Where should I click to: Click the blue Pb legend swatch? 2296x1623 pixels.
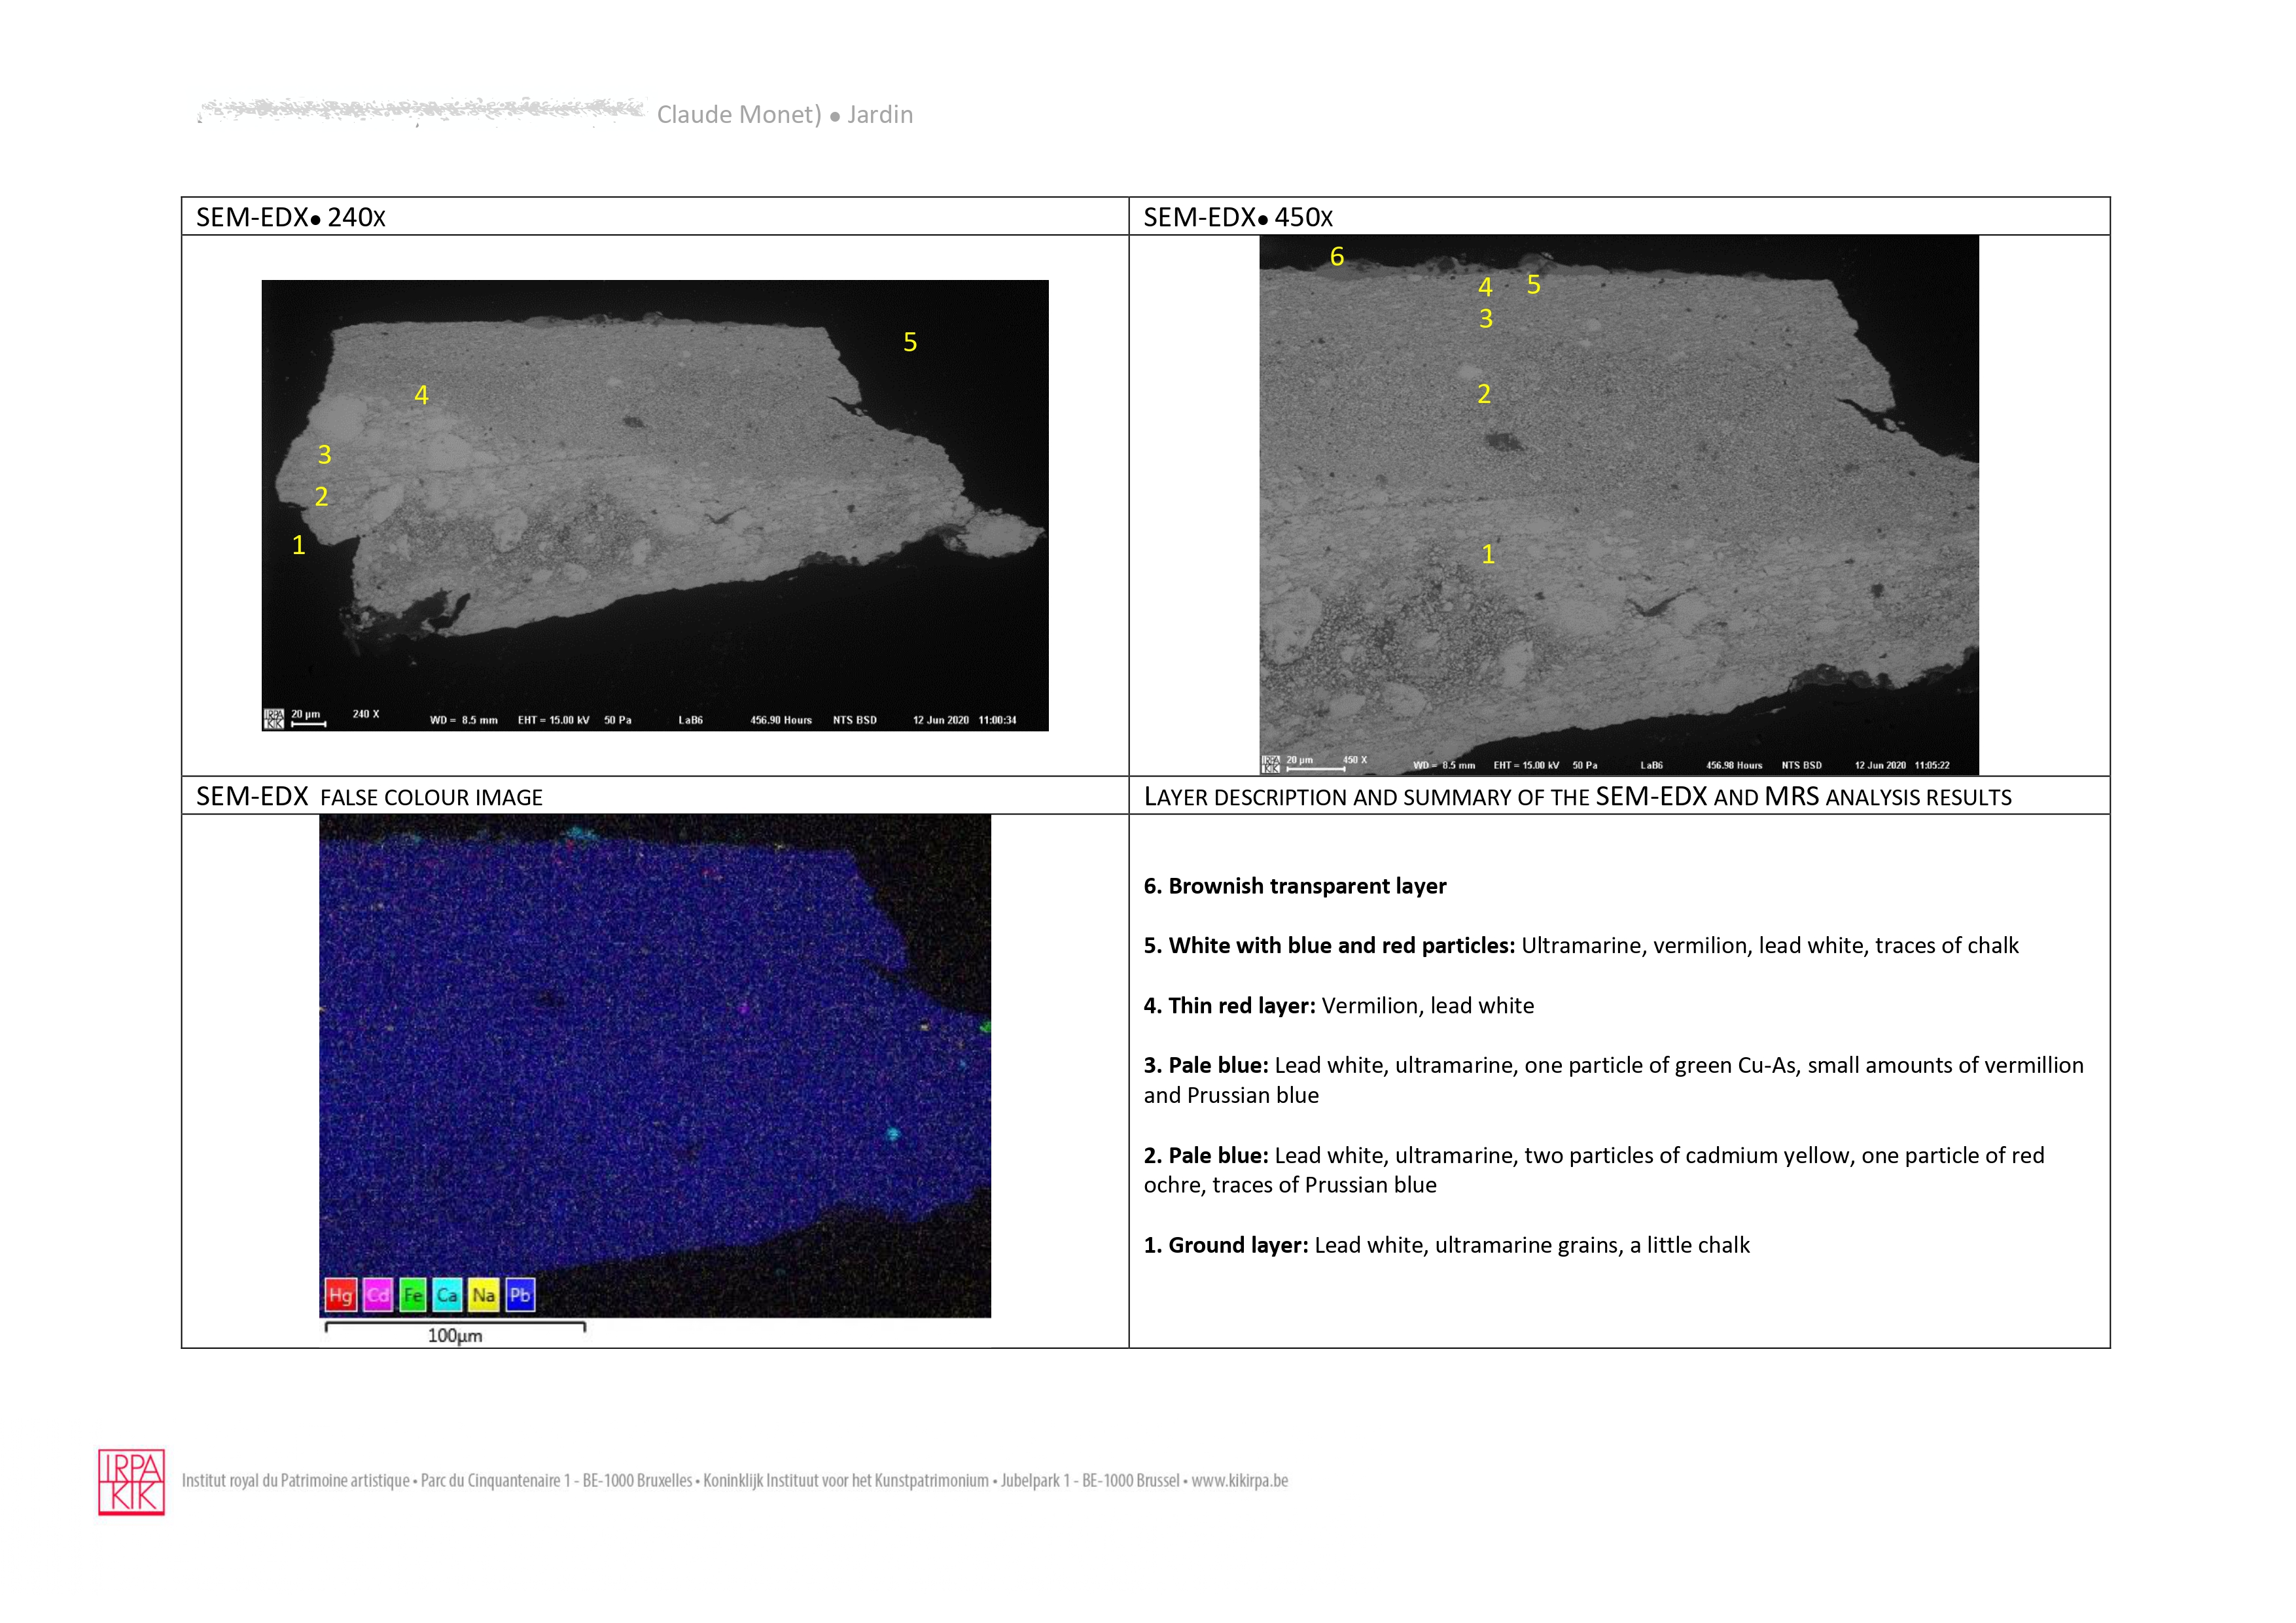coord(520,1295)
